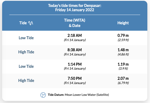
Task: Click the 2:18 AM time entry
Action: pos(75,35)
